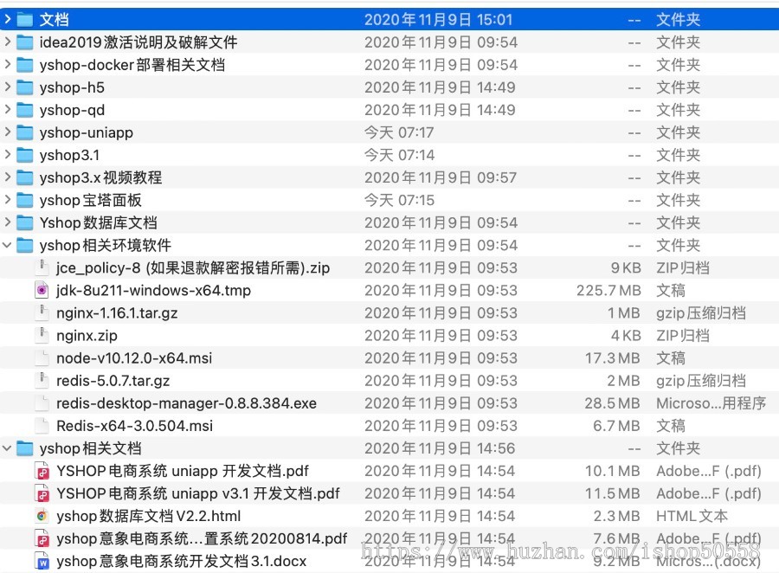The image size is (779, 573).
Task: Expand the 文档 folder chevron
Action: coord(8,19)
